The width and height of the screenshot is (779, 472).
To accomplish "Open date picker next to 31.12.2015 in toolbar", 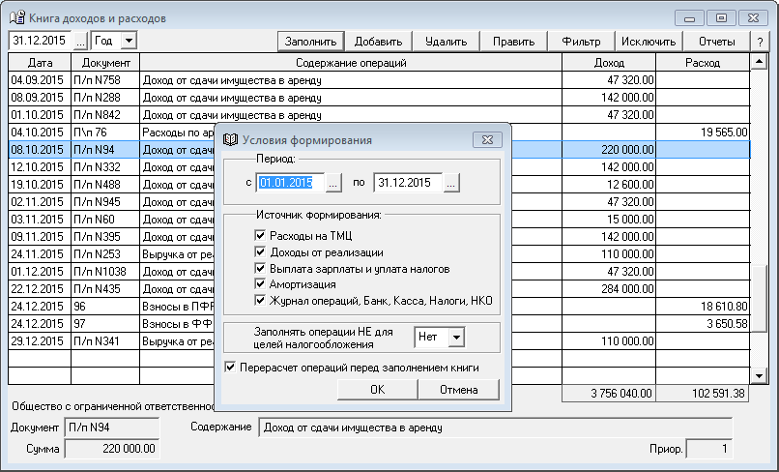I will pyautogui.click(x=80, y=41).
